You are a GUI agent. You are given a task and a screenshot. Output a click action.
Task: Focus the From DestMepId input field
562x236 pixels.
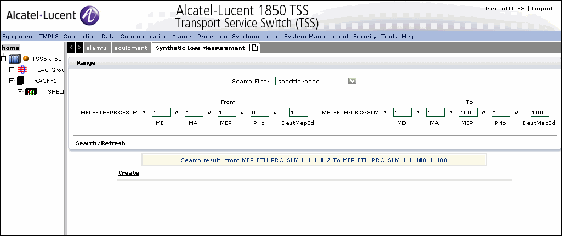click(x=299, y=112)
